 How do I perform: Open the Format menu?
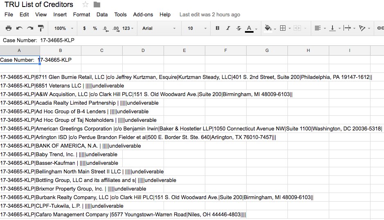[81, 14]
